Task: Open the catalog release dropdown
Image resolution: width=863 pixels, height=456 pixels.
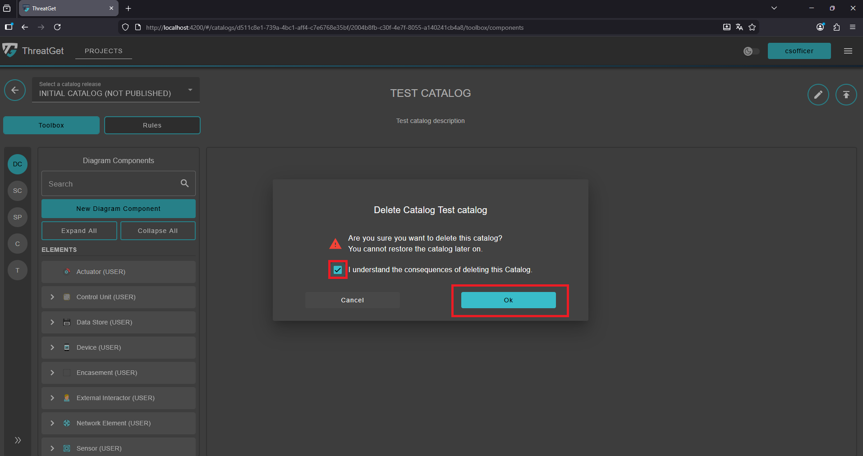Action: pyautogui.click(x=190, y=90)
